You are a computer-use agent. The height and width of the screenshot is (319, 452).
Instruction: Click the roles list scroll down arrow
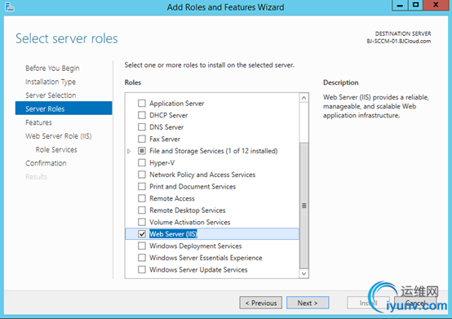tap(304, 273)
